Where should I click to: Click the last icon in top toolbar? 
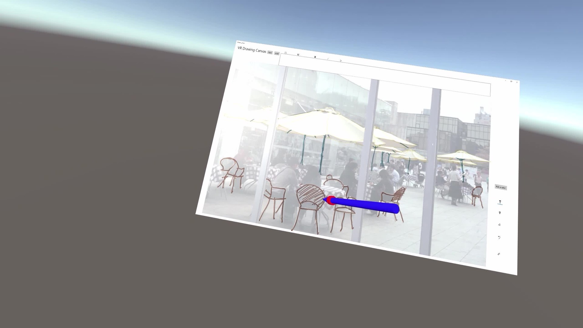pos(340,61)
